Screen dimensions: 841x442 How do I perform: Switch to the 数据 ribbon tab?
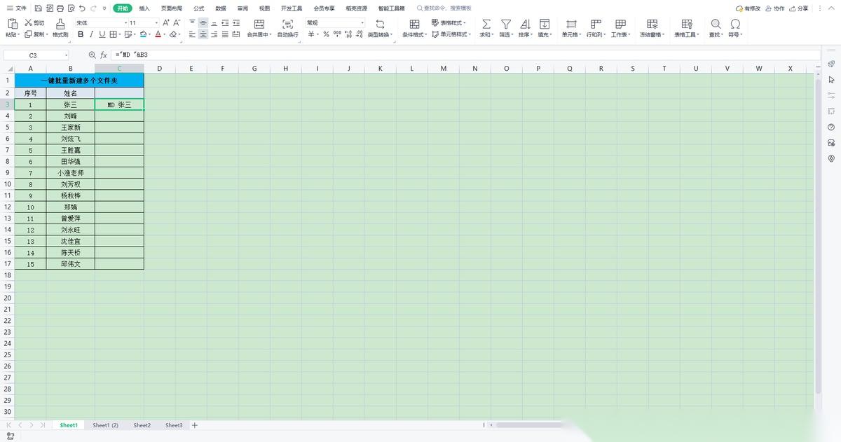221,8
